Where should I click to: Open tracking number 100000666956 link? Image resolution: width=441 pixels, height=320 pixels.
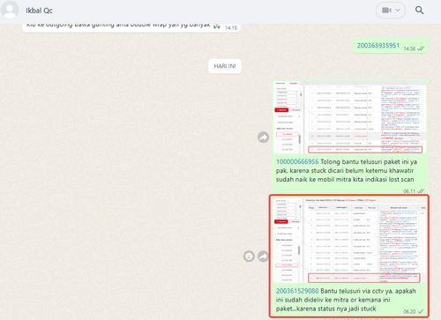click(x=297, y=162)
